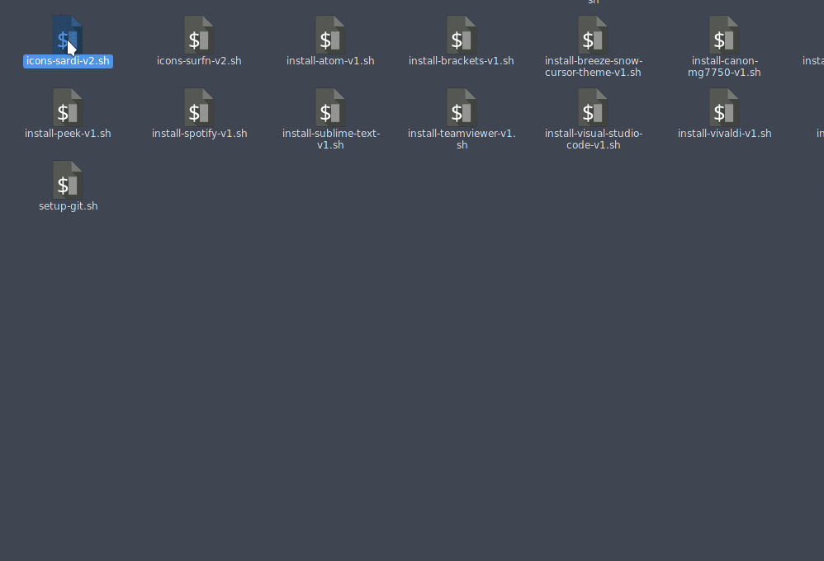Viewport: 824px width, 561px height.
Task: Select the install-vivaldi-v1.sh file icon
Action: point(725,107)
